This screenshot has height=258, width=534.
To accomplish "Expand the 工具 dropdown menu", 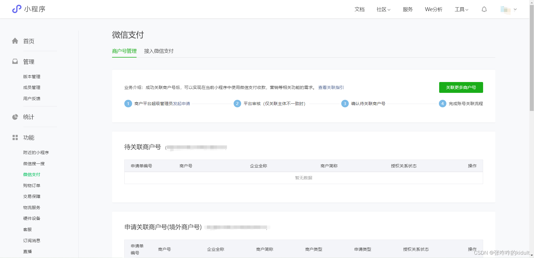I will click(462, 9).
